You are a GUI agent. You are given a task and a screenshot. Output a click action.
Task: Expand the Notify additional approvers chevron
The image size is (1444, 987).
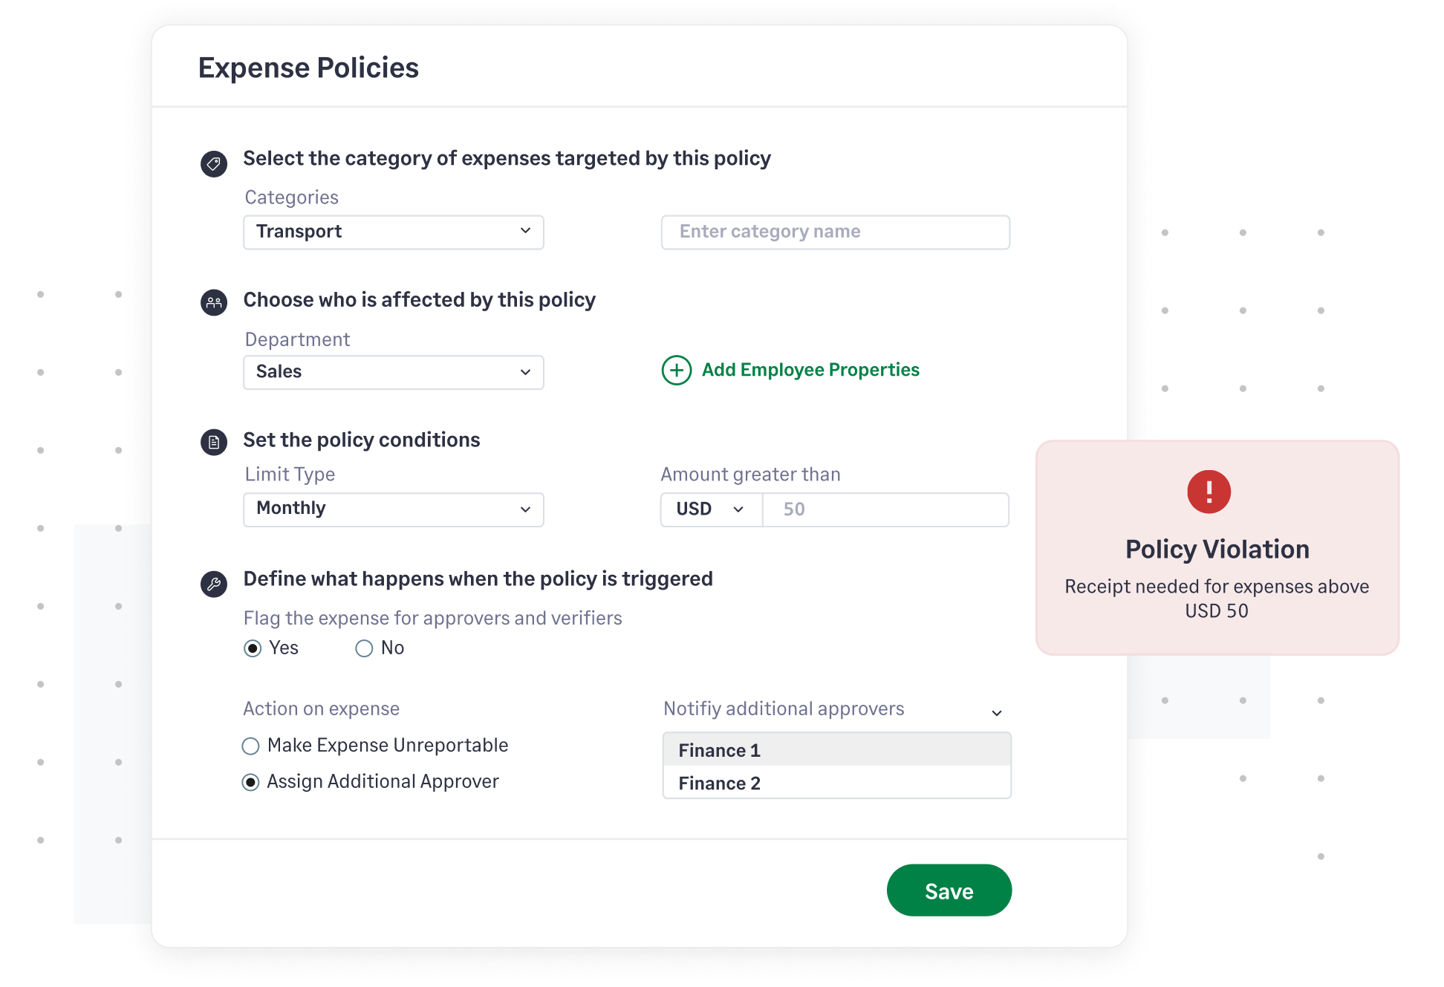point(998,713)
